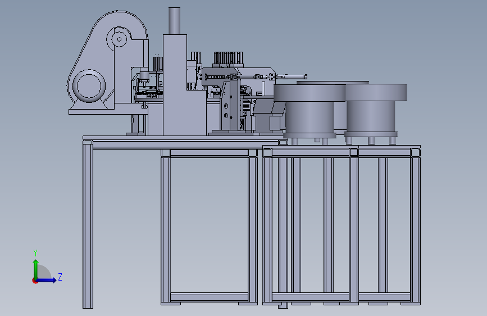The width and height of the screenshot is (487, 316).
Task: Click the green Y axis arrow of triad
Action: [x=36, y=269]
